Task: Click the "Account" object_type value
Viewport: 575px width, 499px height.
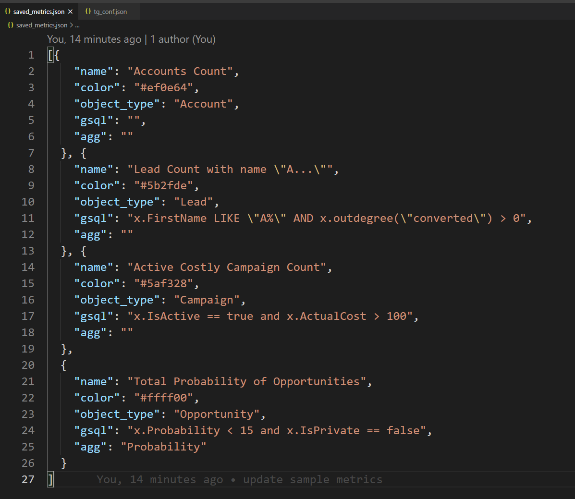Action: pos(204,104)
